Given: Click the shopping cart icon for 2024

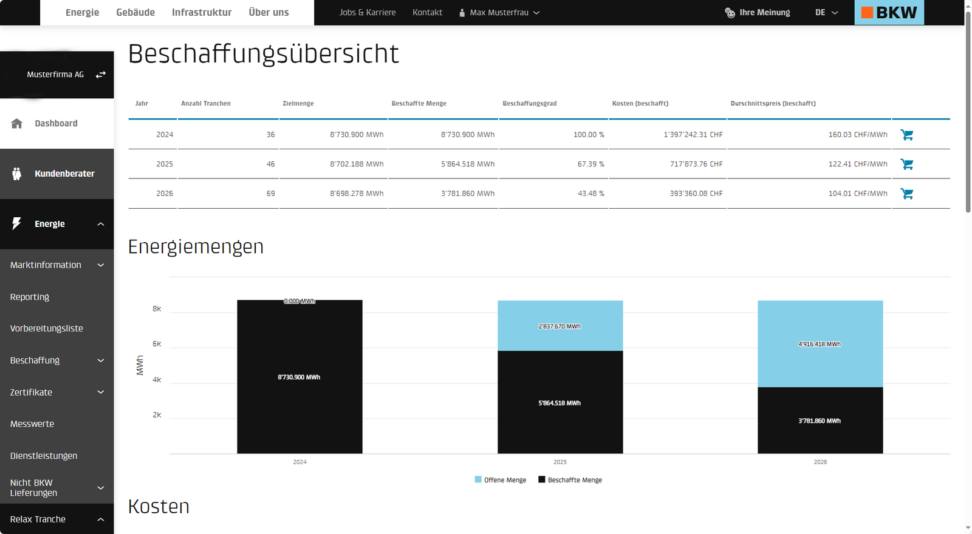Looking at the screenshot, I should 906,135.
